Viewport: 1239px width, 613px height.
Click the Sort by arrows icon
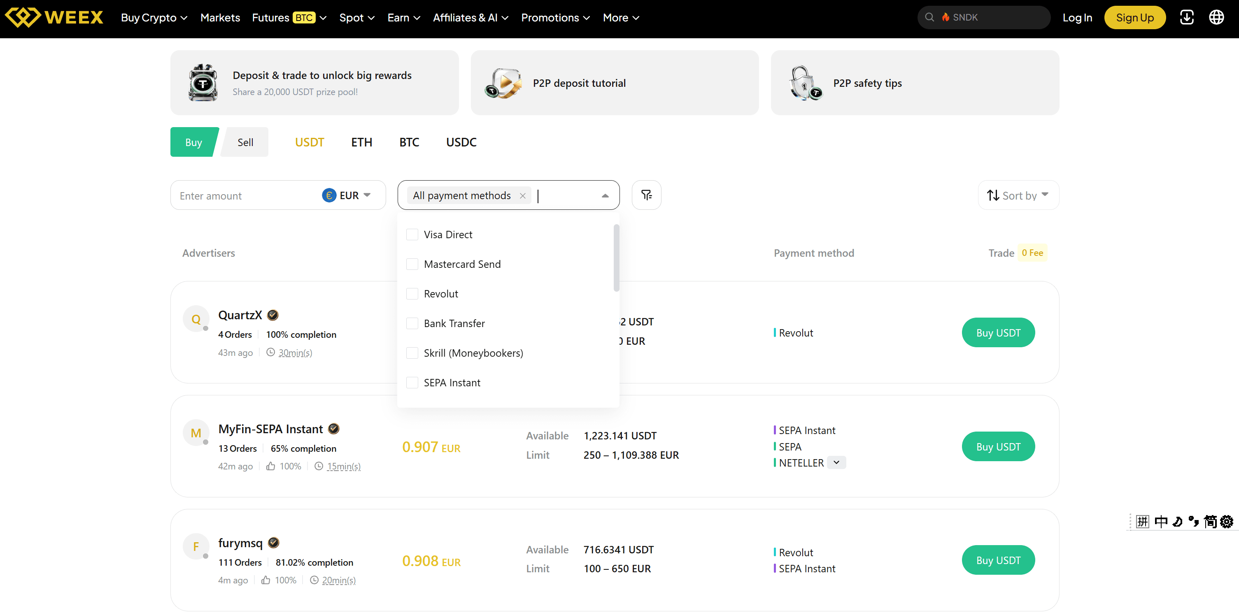(993, 195)
